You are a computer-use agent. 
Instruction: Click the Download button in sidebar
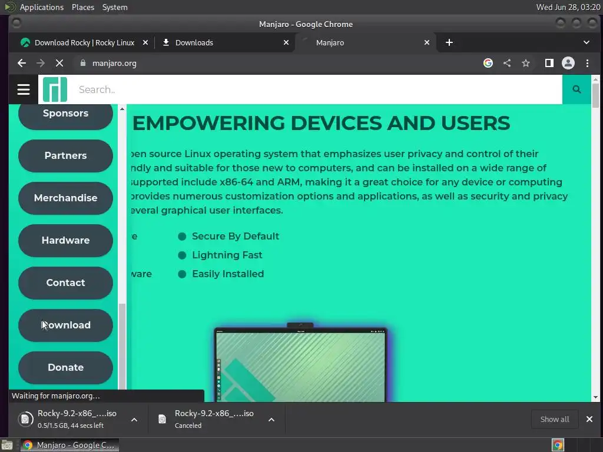coord(65,325)
